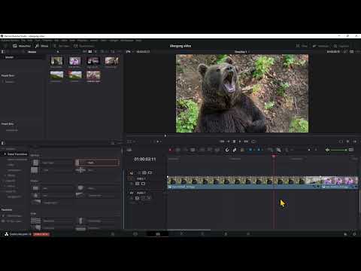This screenshot has width=361, height=271.
Task: Open the Edit Index panel
Action: (62, 46)
